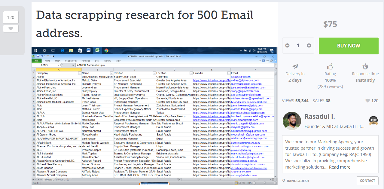The width and height of the screenshot is (384, 189).
Task: Open the Excel spreadsheet preview image
Action: [154, 116]
